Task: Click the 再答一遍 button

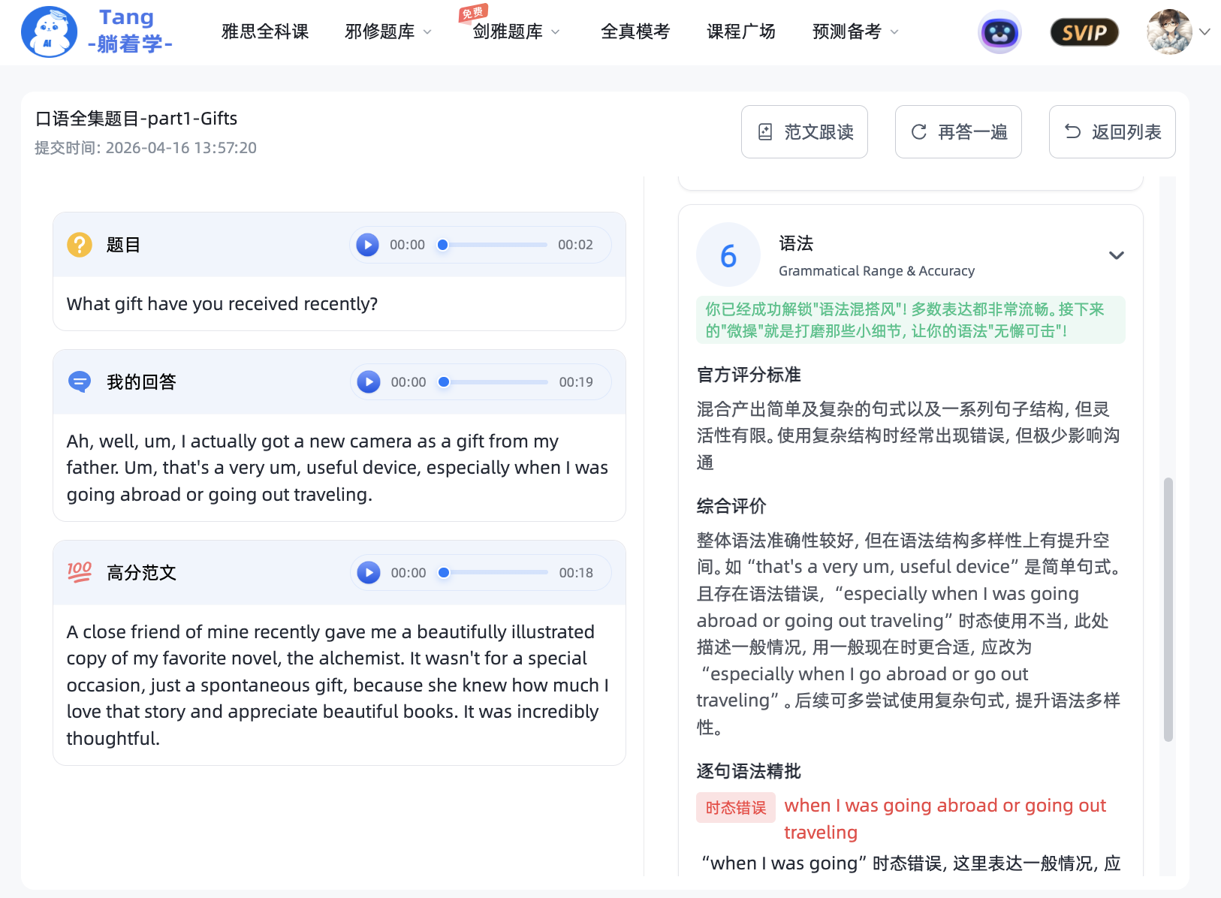Action: click(958, 132)
